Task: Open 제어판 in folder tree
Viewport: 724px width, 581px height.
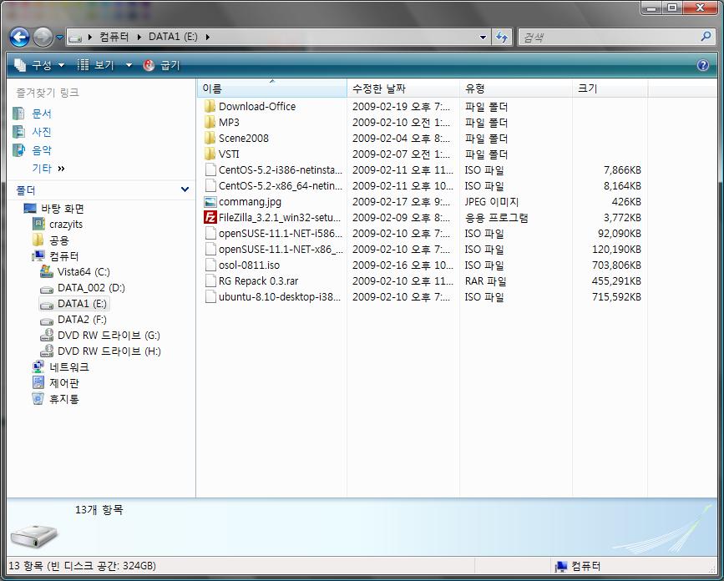Action: click(x=64, y=383)
